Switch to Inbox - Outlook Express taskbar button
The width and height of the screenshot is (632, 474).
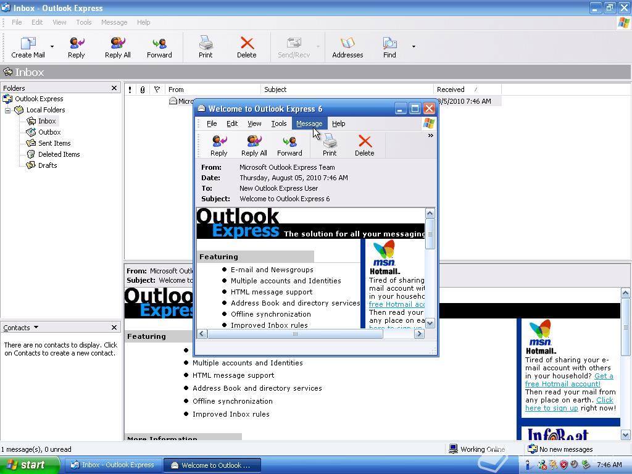tap(112, 465)
